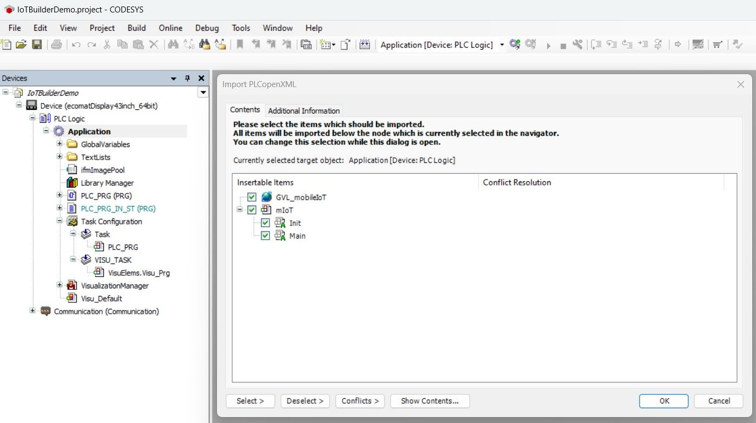
Task: Click the Logout gear icon
Action: 531,45
